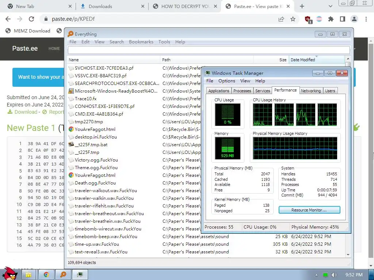Click the Chrome forward arrow icon

point(20,19)
